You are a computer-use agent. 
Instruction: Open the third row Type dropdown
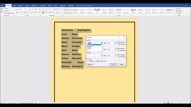click(115, 56)
